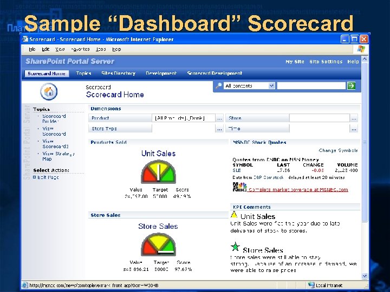The image size is (390, 292).
Task: Open the Store Type dimension ellipsis picker
Action: click(x=219, y=129)
